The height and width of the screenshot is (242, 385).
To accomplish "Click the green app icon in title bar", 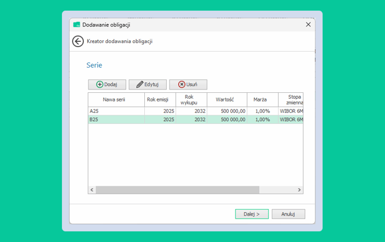I will tap(76, 25).
